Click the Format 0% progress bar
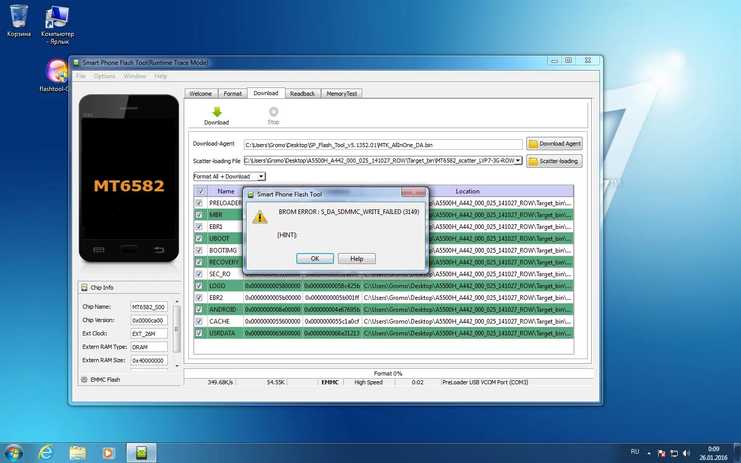 click(x=388, y=373)
